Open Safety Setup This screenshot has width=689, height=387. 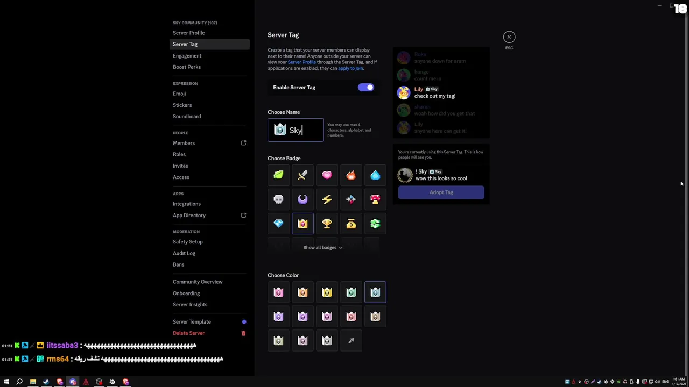click(209, 242)
